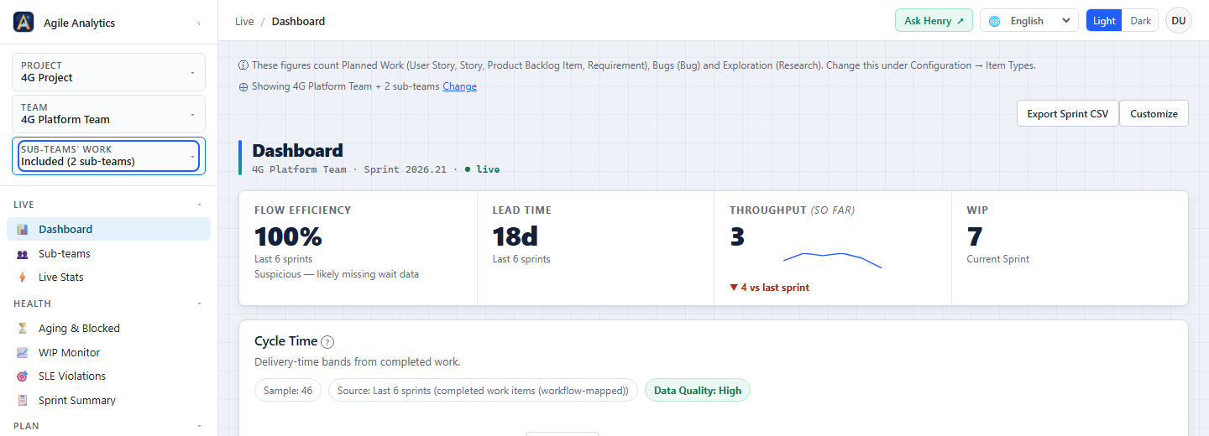Click the Throughput value 3

coord(737,237)
